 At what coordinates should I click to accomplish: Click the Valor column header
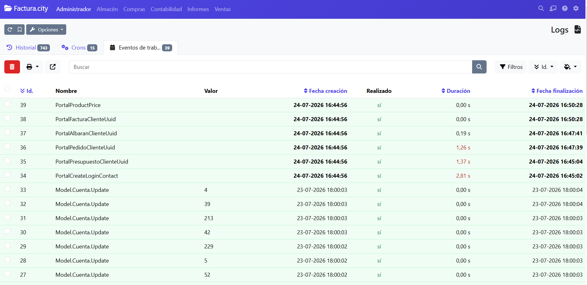[211, 91]
